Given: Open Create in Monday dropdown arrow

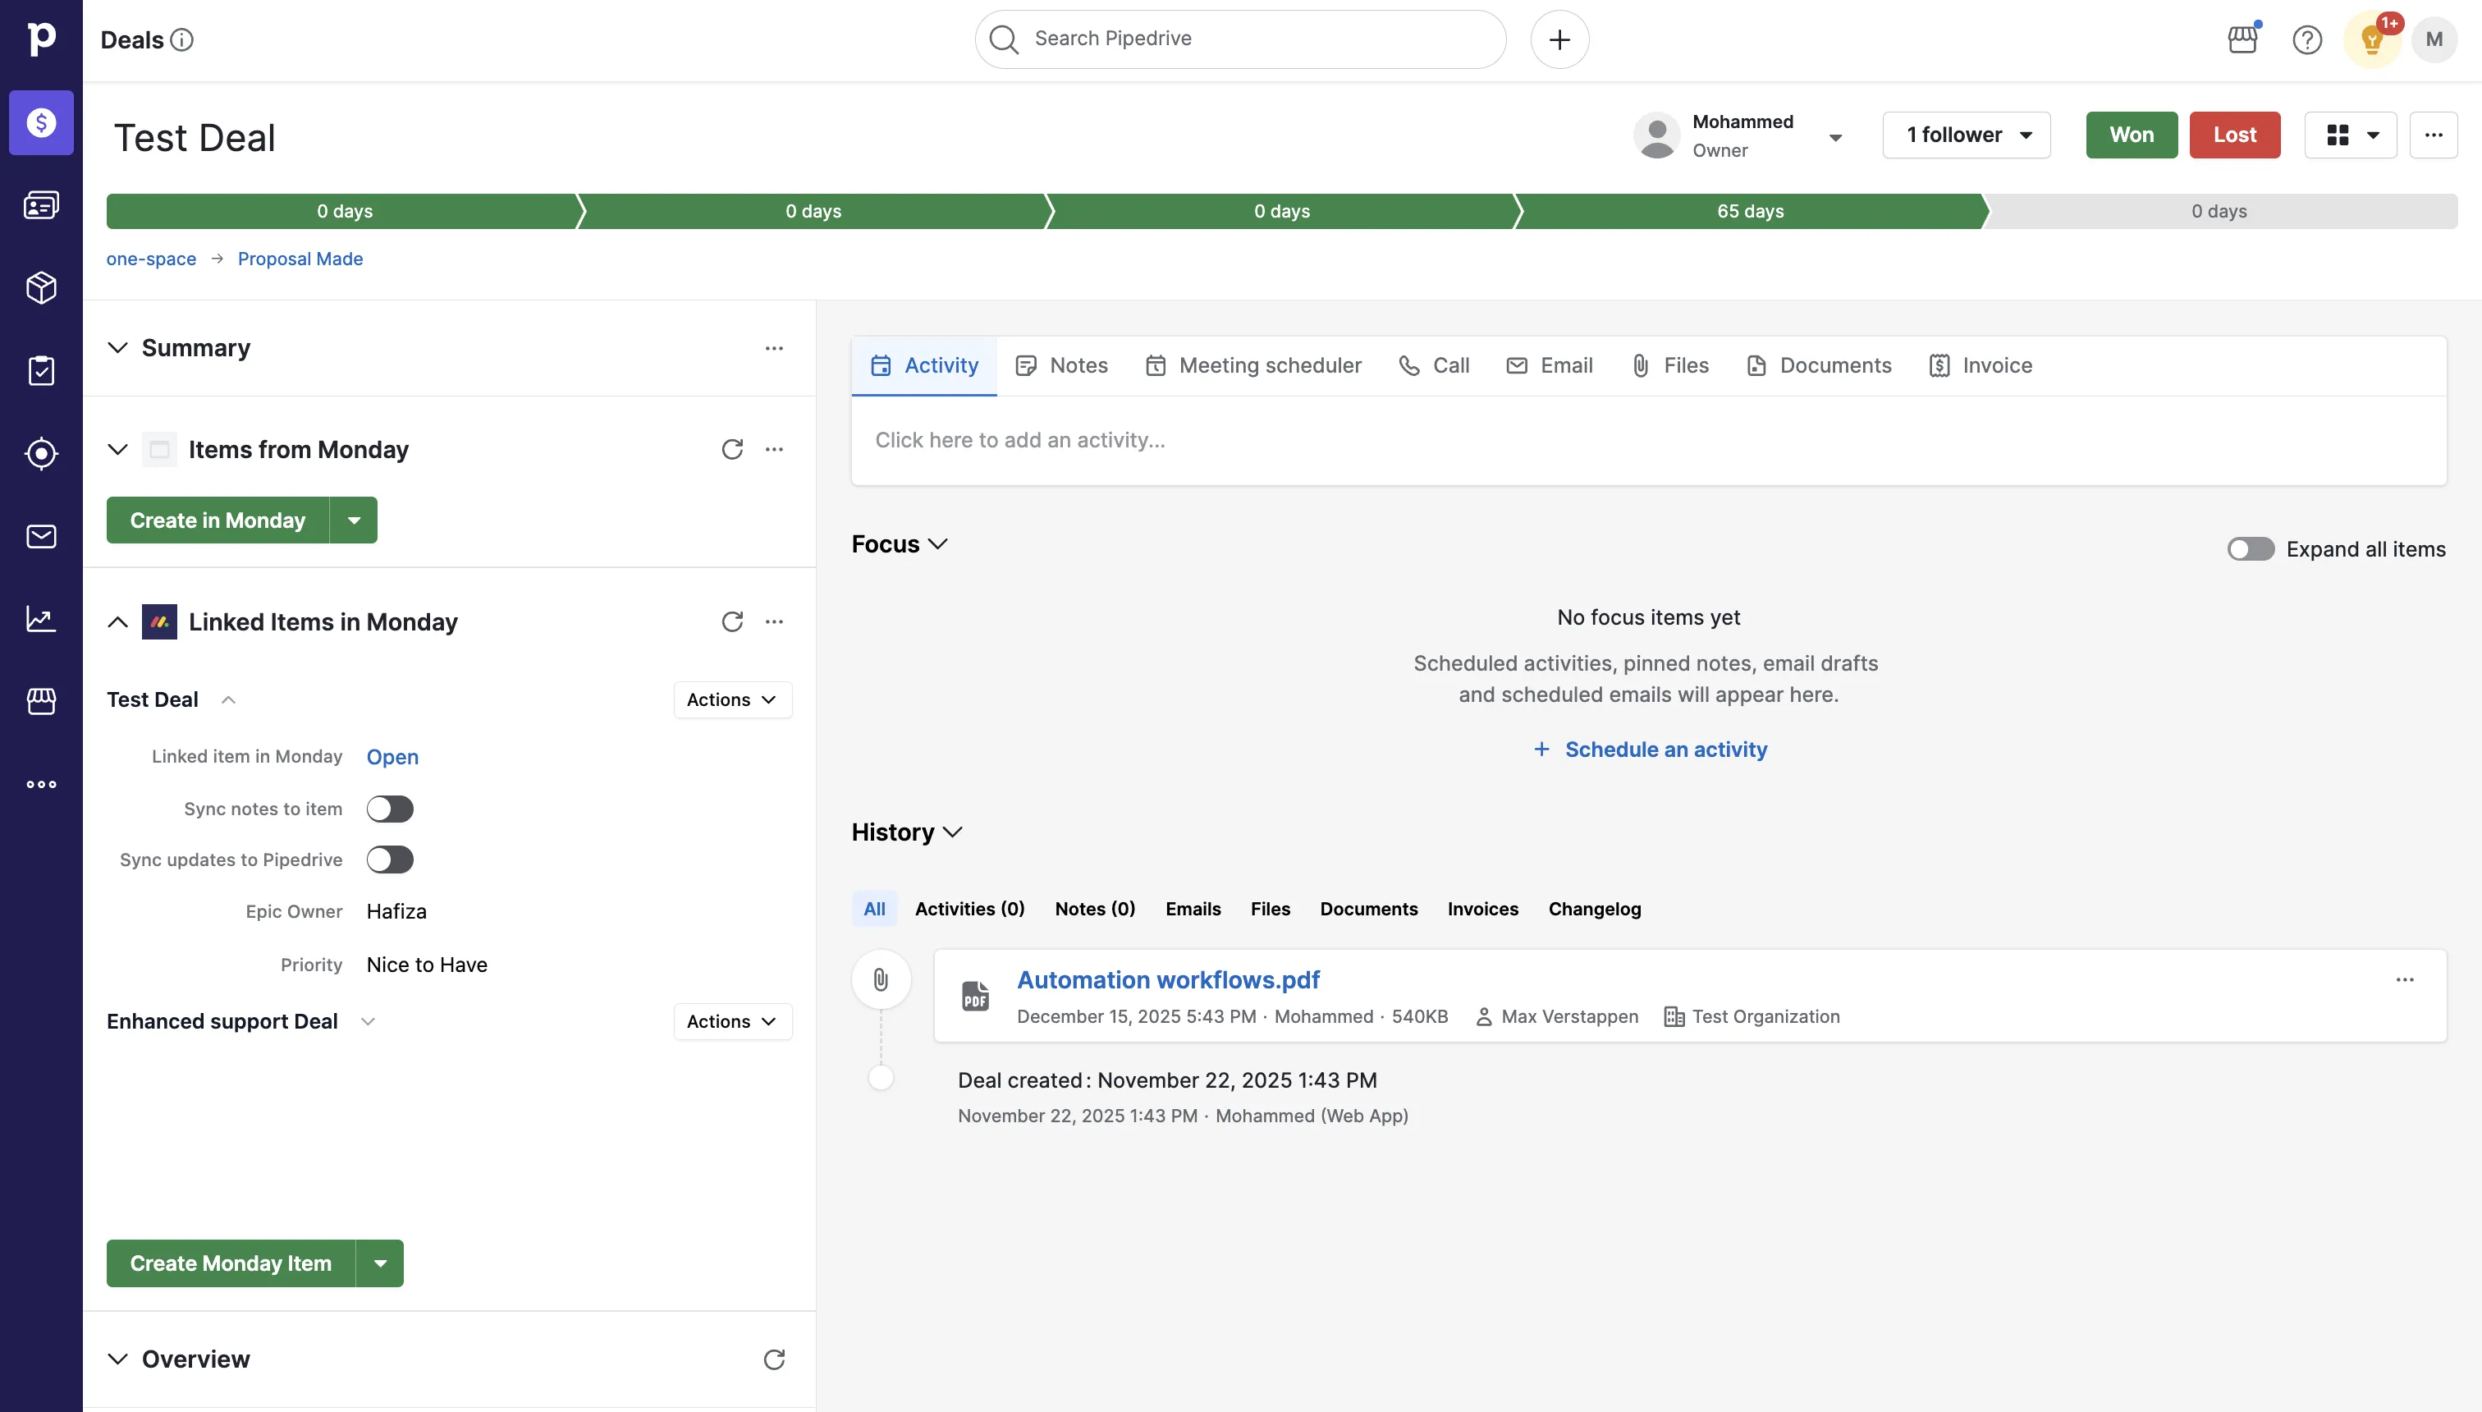Looking at the screenshot, I should [354, 520].
